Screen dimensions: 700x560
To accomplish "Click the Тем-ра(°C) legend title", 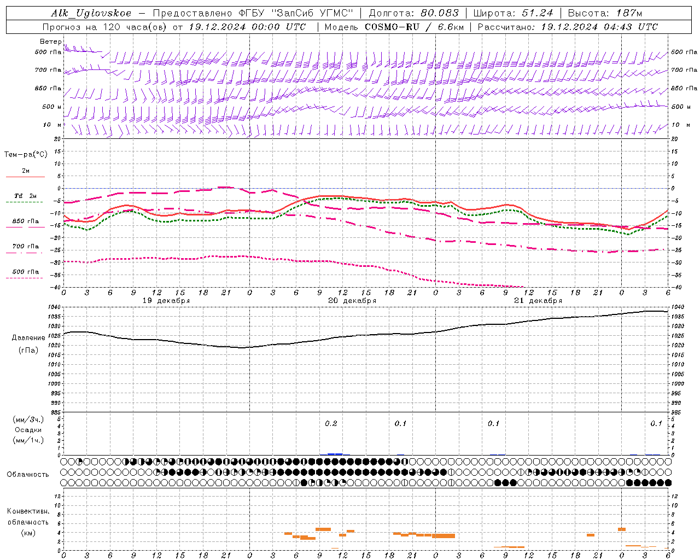I will [x=26, y=154].
